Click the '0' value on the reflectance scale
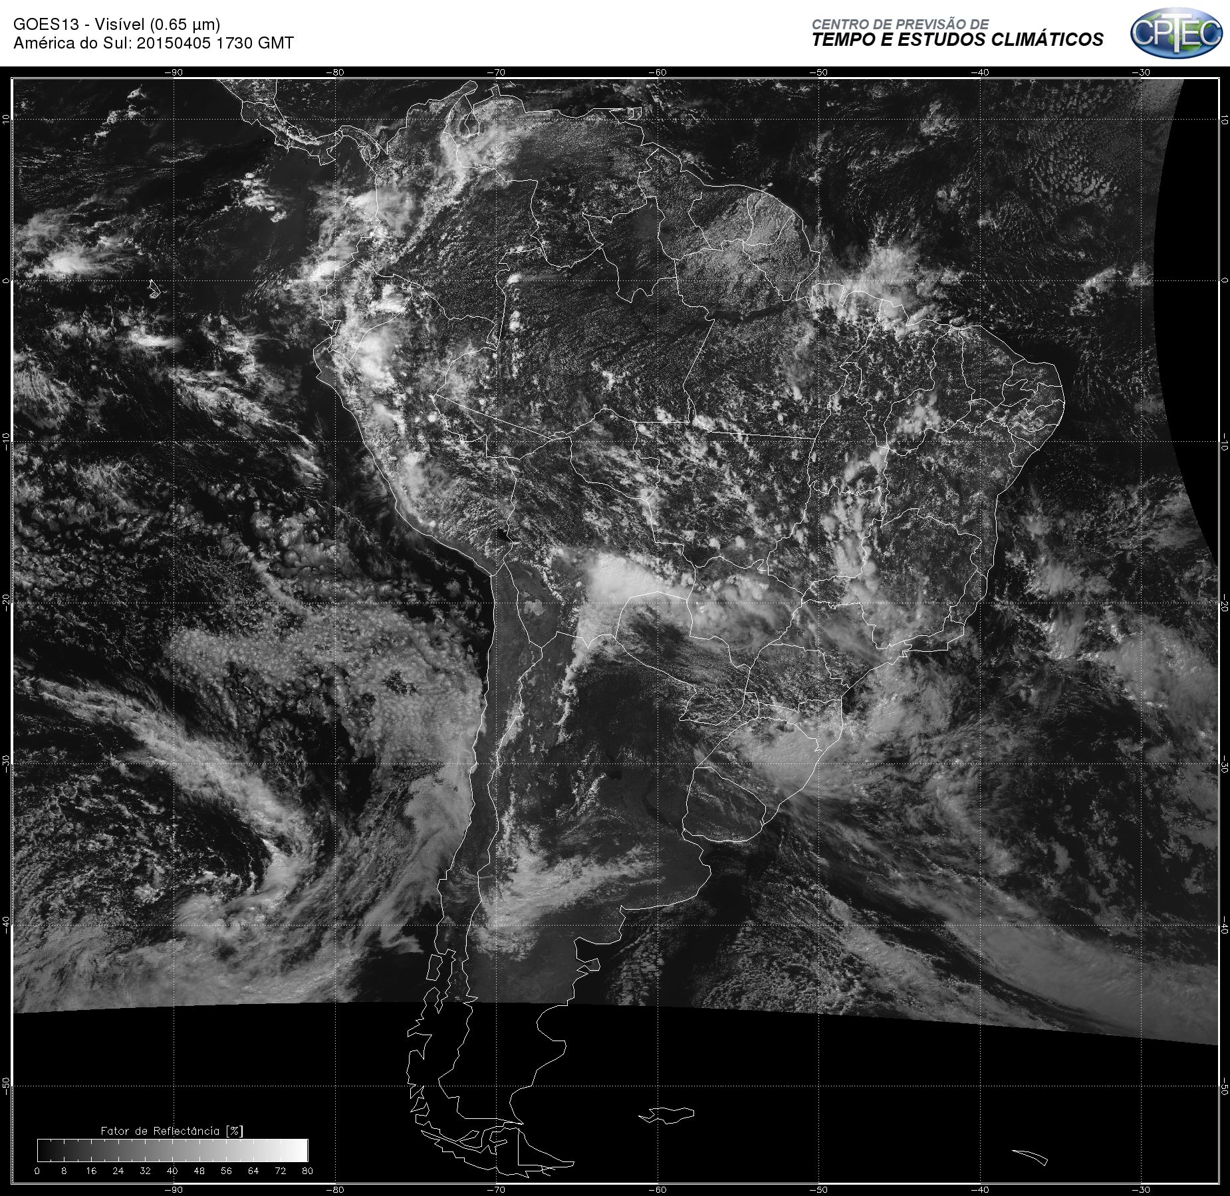The height and width of the screenshot is (1196, 1230). point(37,1171)
